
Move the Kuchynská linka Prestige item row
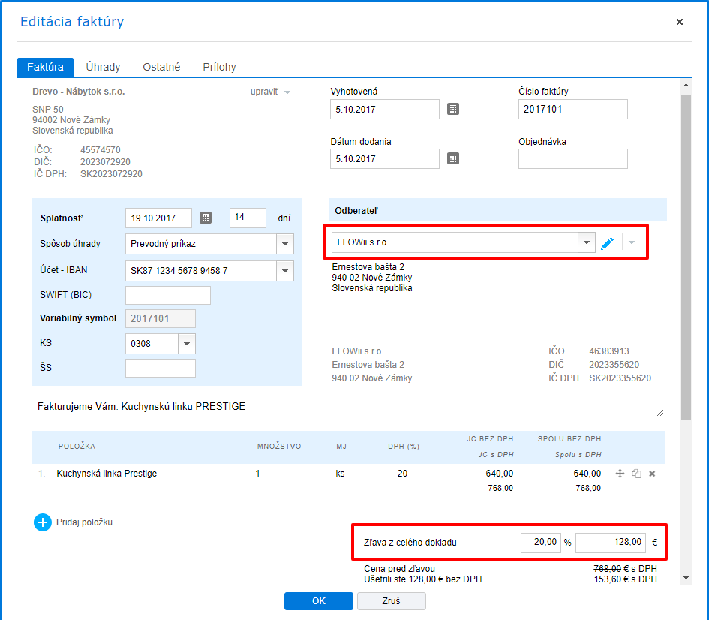(x=620, y=474)
